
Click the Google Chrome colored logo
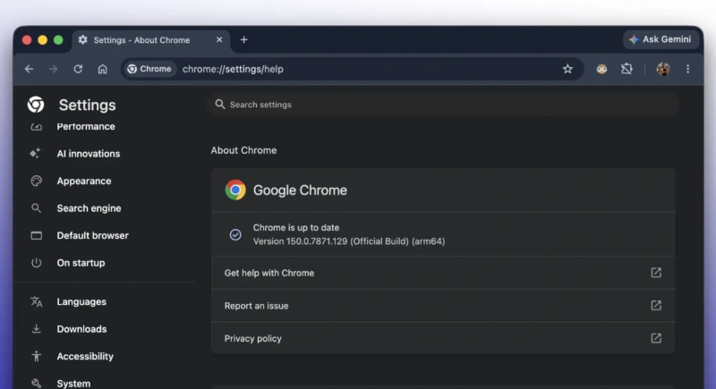[235, 190]
